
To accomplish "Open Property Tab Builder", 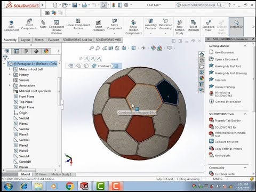I will pos(228,121).
